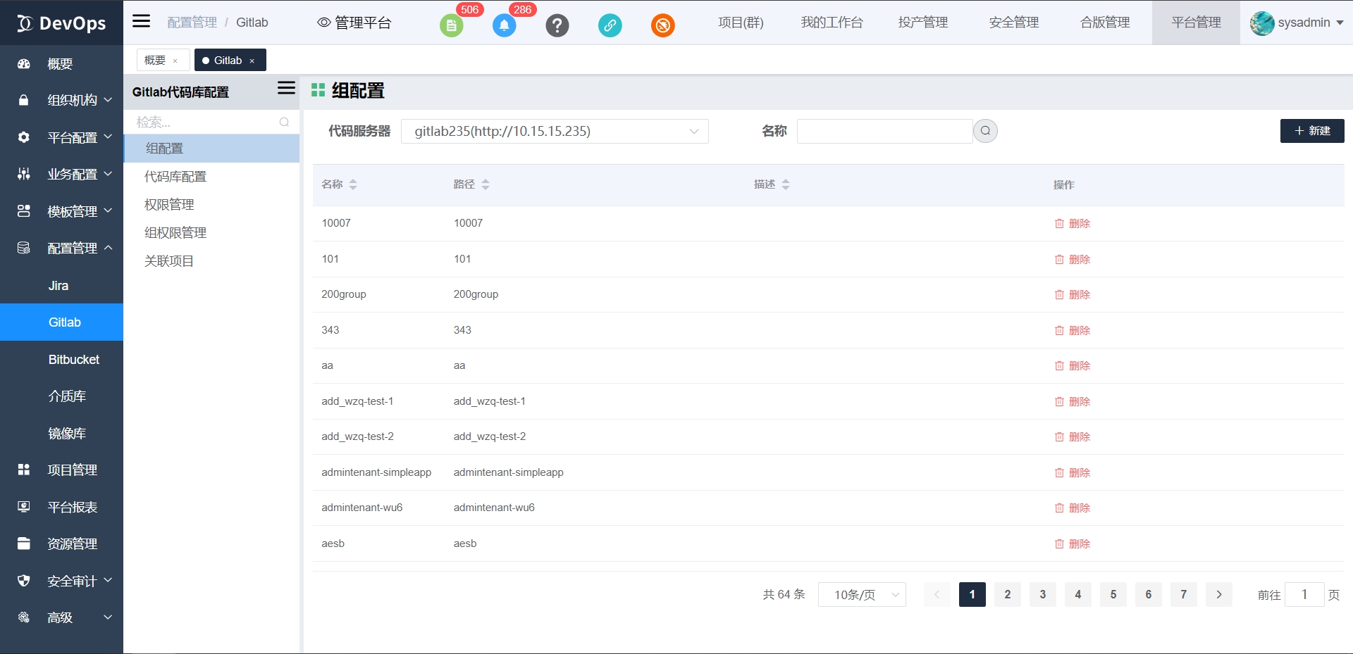This screenshot has height=654, width=1353.
Task: Open the 代码服务器 dropdown
Action: pos(555,132)
